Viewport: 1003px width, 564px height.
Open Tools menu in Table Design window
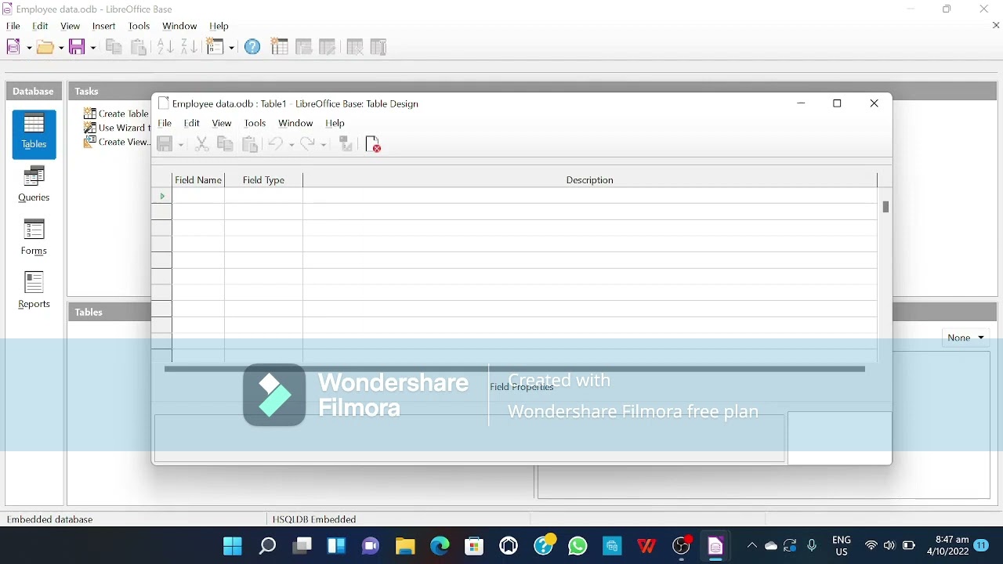(x=255, y=123)
